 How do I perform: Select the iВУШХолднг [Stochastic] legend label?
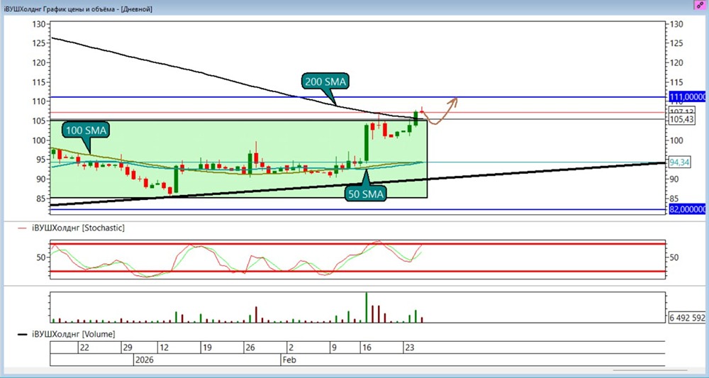point(78,228)
